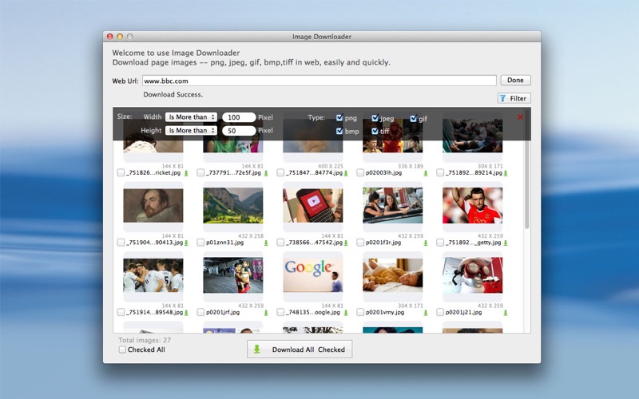The height and width of the screenshot is (399, 639).
Task: Check the box beside p0201j21.jpg
Action: point(440,312)
